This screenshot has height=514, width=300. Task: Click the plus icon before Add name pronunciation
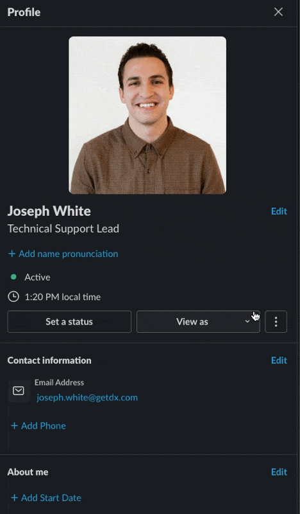coord(12,254)
